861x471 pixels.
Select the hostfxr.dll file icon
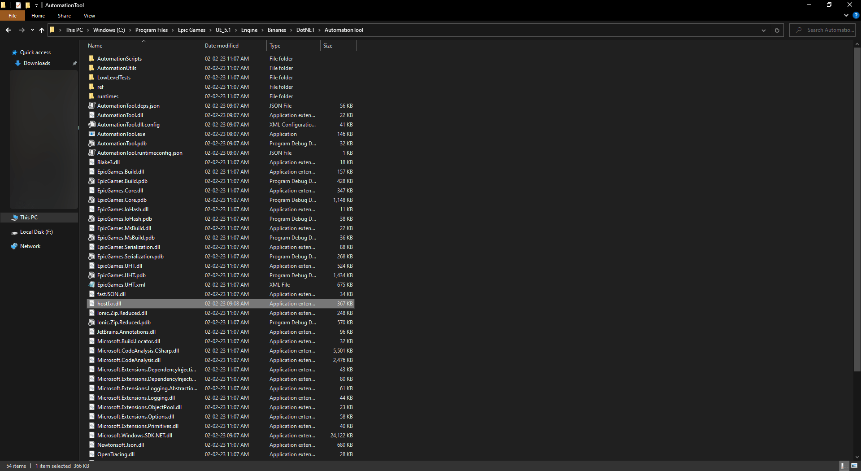click(x=92, y=303)
